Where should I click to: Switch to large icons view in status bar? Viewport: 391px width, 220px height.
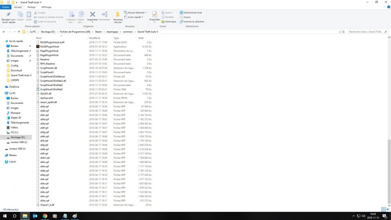point(388,209)
